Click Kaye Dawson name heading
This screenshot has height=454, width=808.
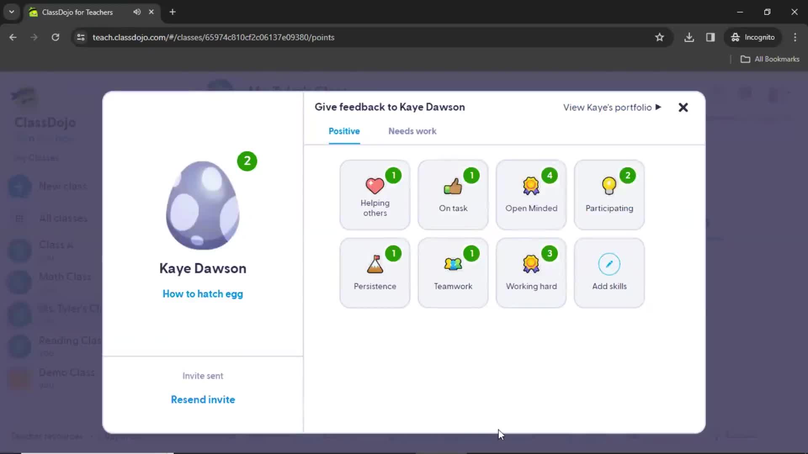coord(202,268)
